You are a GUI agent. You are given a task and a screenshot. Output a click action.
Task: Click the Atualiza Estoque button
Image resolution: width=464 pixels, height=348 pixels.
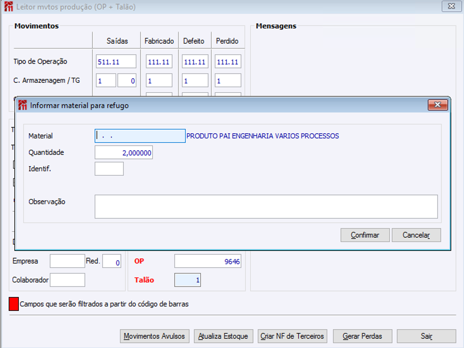[x=223, y=336]
